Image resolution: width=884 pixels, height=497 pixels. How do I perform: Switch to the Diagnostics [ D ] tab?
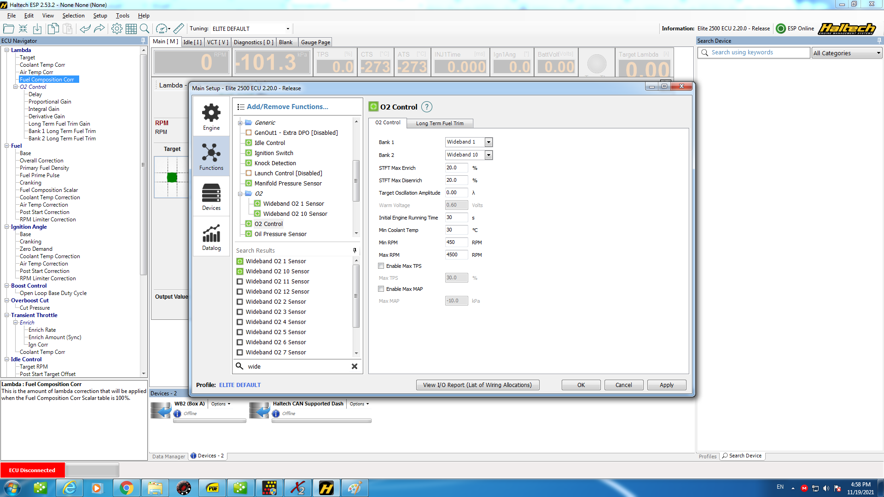click(253, 42)
